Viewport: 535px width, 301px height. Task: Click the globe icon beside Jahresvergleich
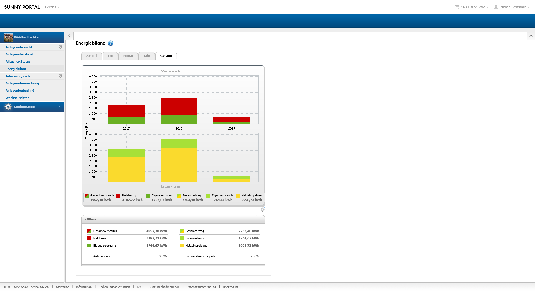click(60, 76)
